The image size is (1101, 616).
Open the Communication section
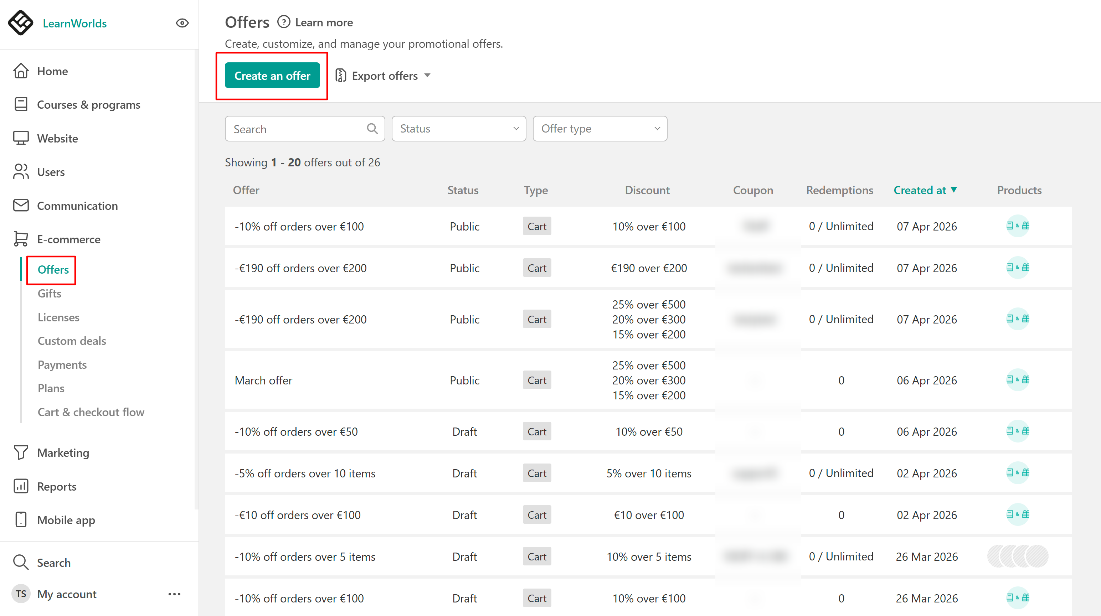click(x=77, y=206)
